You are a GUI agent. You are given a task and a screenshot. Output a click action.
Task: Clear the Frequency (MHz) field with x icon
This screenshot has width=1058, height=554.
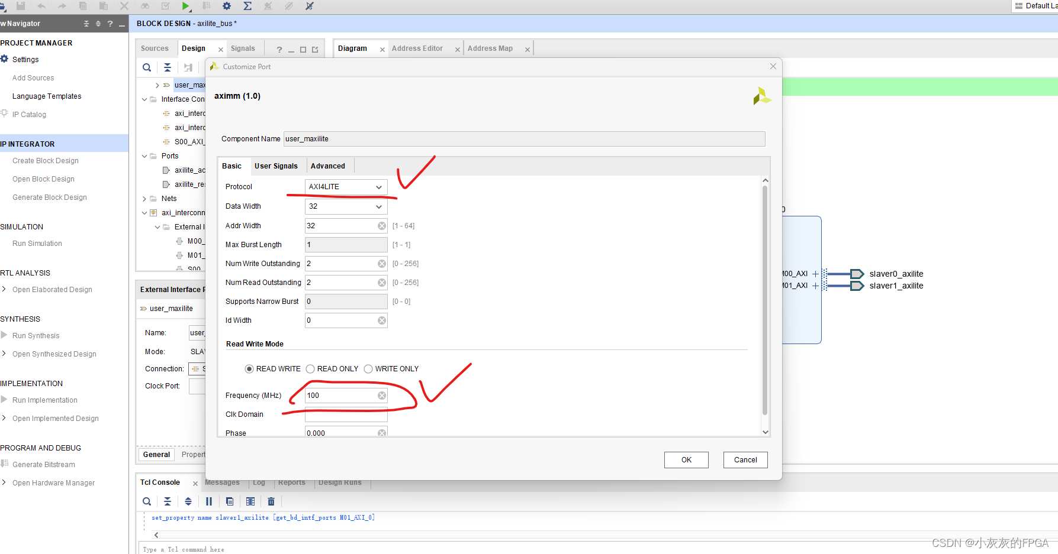pos(382,396)
